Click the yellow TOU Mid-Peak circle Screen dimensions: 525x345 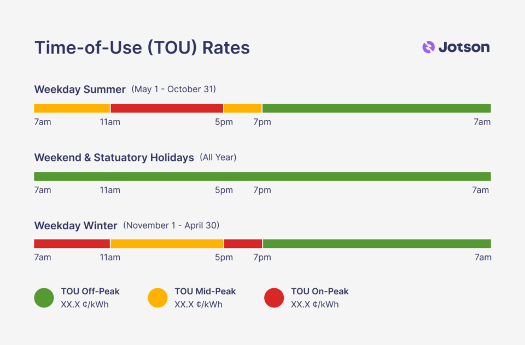point(157,298)
